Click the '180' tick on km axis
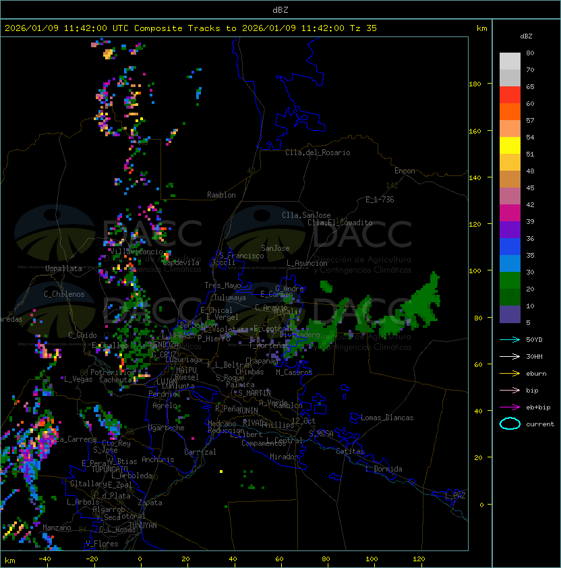Screen dimensions: 561x568 click(475, 84)
